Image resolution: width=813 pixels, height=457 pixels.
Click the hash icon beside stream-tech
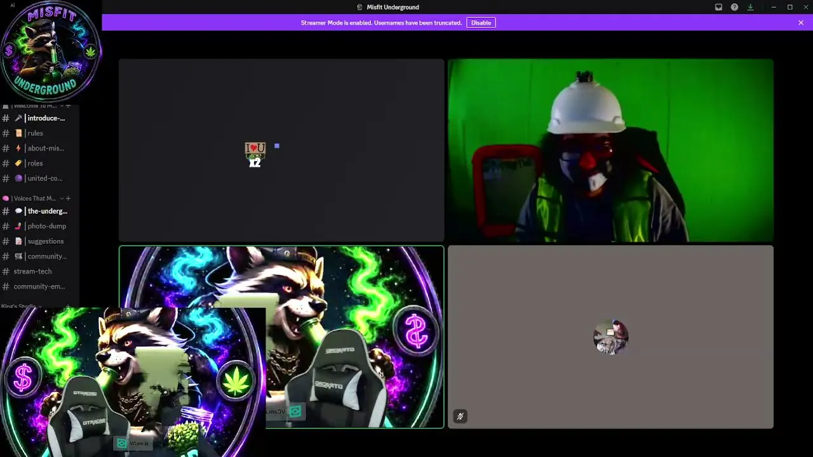(x=6, y=272)
